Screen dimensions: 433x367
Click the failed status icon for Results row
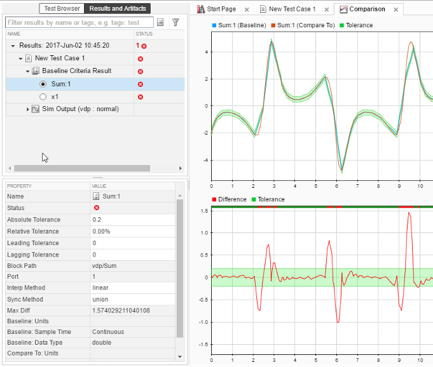click(x=144, y=46)
